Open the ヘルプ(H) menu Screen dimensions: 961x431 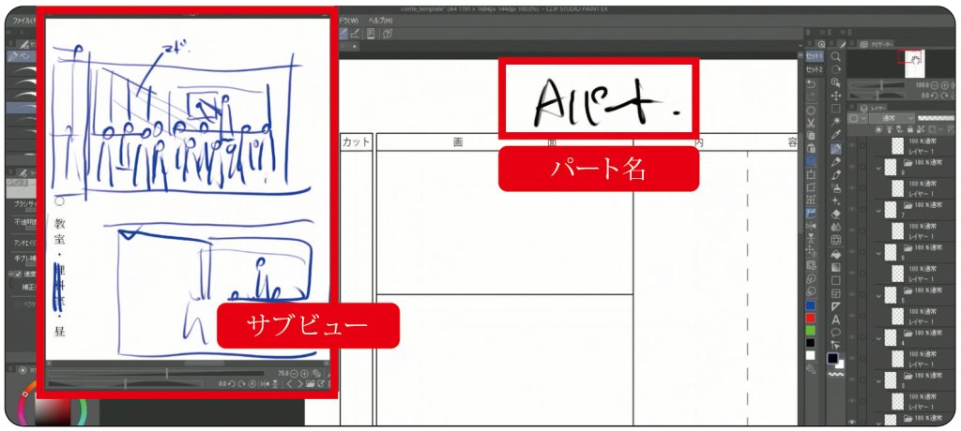pos(380,20)
